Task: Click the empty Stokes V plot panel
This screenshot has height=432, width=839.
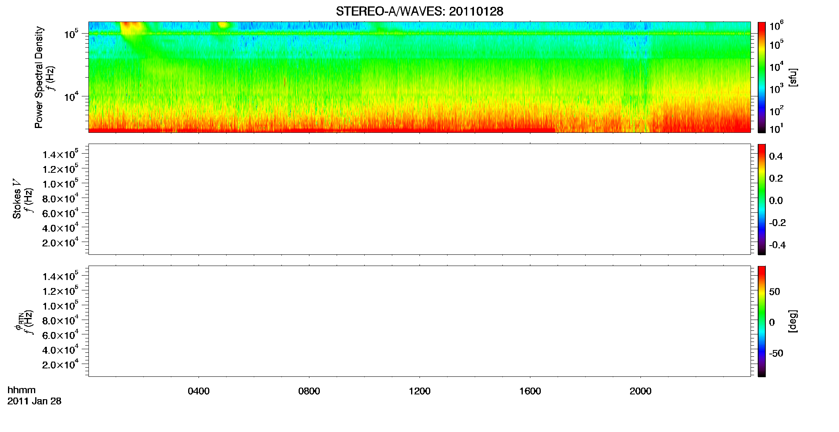Action: (419, 199)
